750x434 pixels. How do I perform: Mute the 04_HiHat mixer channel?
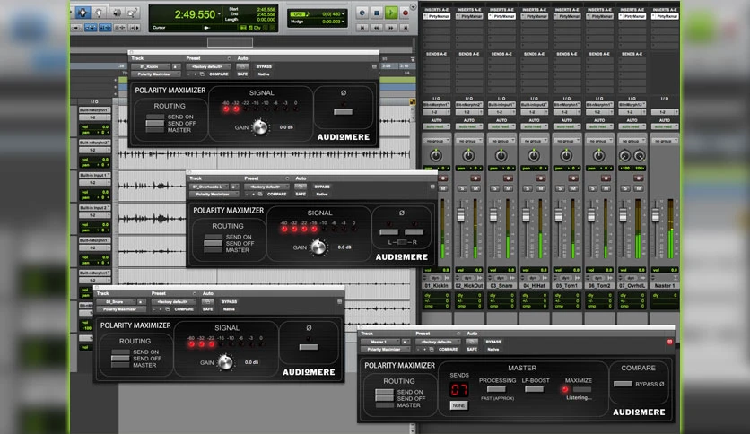pos(540,189)
